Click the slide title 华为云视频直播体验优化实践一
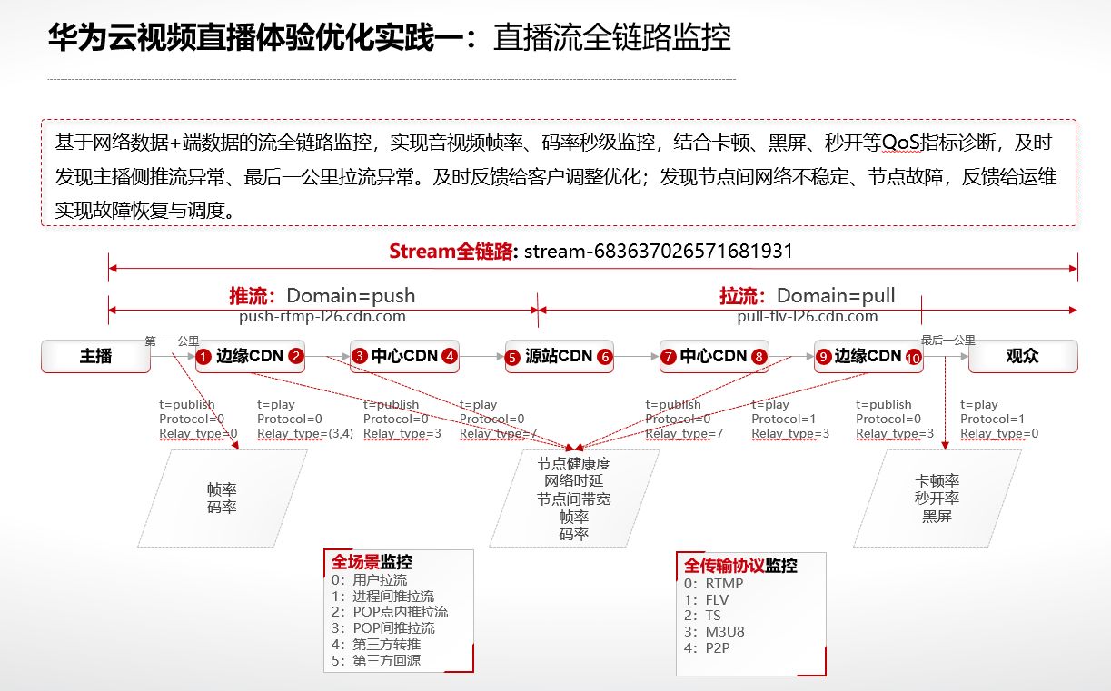Viewport: 1111px width, 691px height. 261,37
